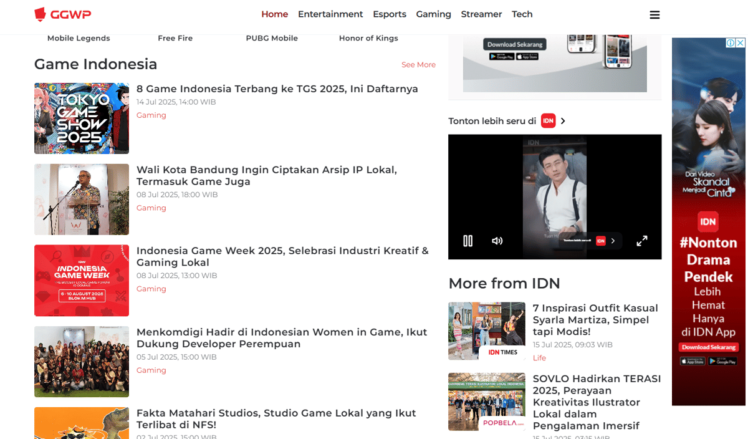Open Indonesia Game Week 2025 article headline
Screen dimensions: 748x439
pos(282,256)
